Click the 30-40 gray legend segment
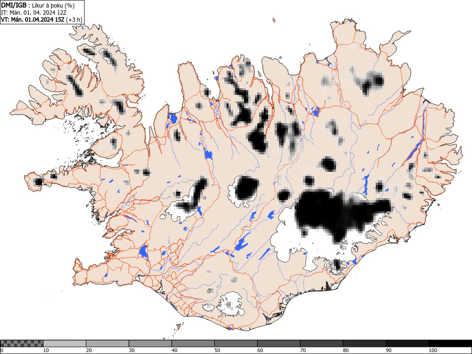472x354 pixels. point(150,344)
